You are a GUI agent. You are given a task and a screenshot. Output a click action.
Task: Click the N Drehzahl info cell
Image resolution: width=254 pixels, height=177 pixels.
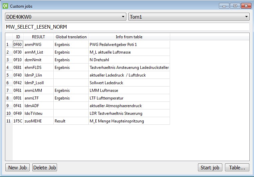click(x=129, y=60)
